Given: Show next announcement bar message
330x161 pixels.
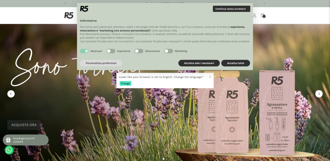Looking at the screenshot, I should tap(265, 4).
